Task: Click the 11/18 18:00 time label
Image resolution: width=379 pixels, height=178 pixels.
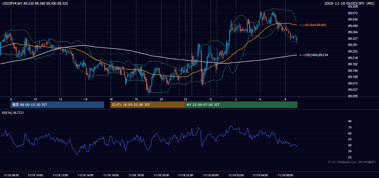Action: (136, 175)
